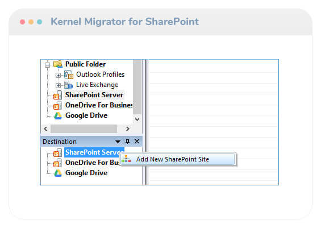The height and width of the screenshot is (228, 321).
Task: Click the Public Folder icon
Action: (58, 64)
